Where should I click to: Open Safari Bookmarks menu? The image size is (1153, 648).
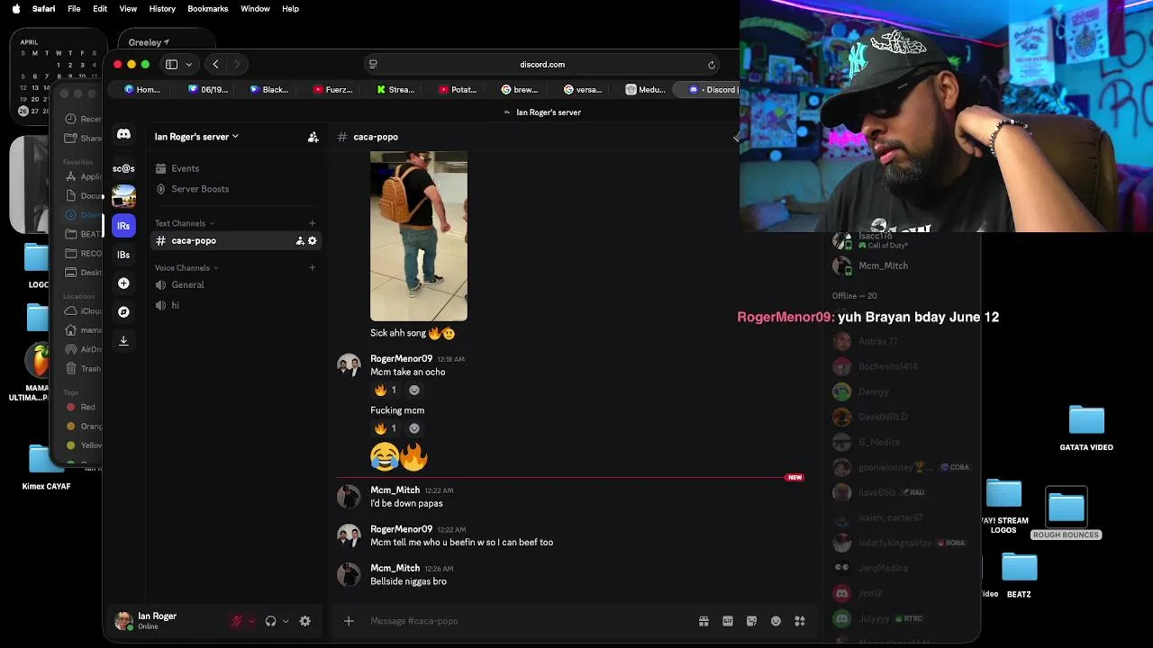[x=207, y=8]
